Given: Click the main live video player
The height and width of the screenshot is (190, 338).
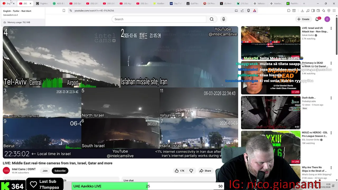Looking at the screenshot, I should tap(120, 92).
